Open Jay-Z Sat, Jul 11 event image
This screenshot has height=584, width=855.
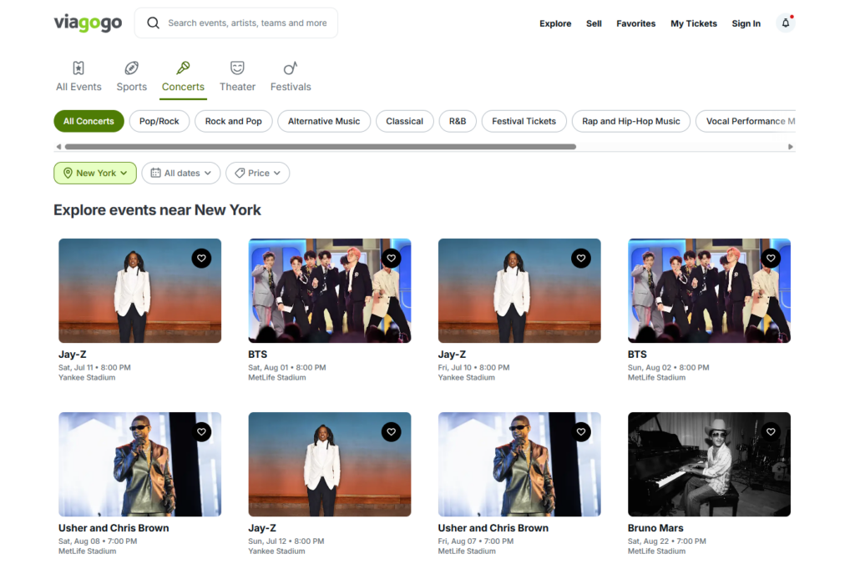tap(140, 290)
